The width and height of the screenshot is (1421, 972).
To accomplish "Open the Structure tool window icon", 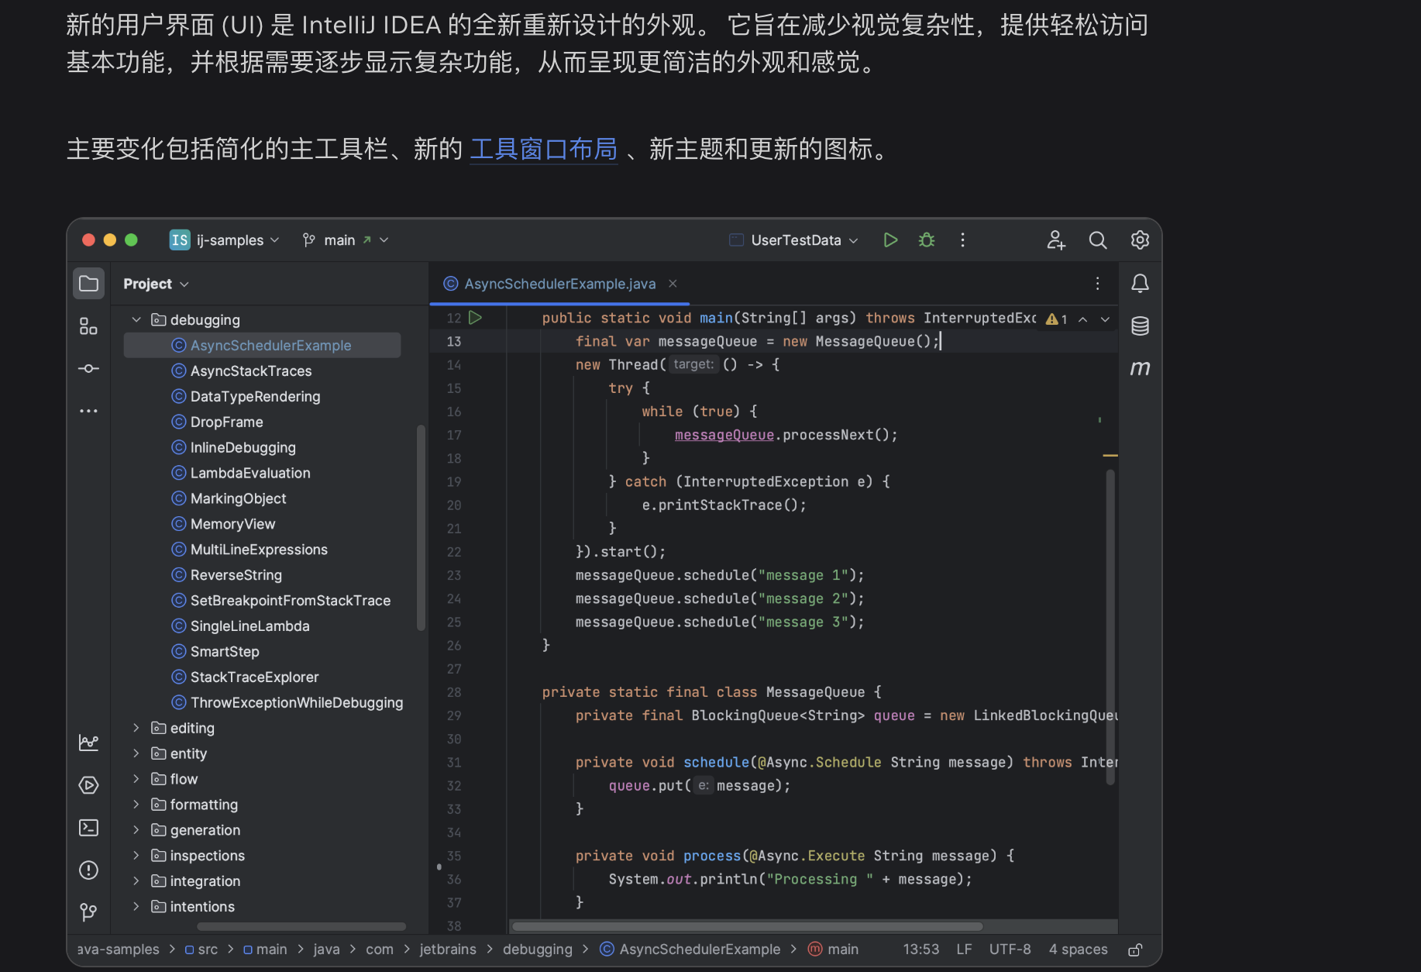I will tap(88, 326).
